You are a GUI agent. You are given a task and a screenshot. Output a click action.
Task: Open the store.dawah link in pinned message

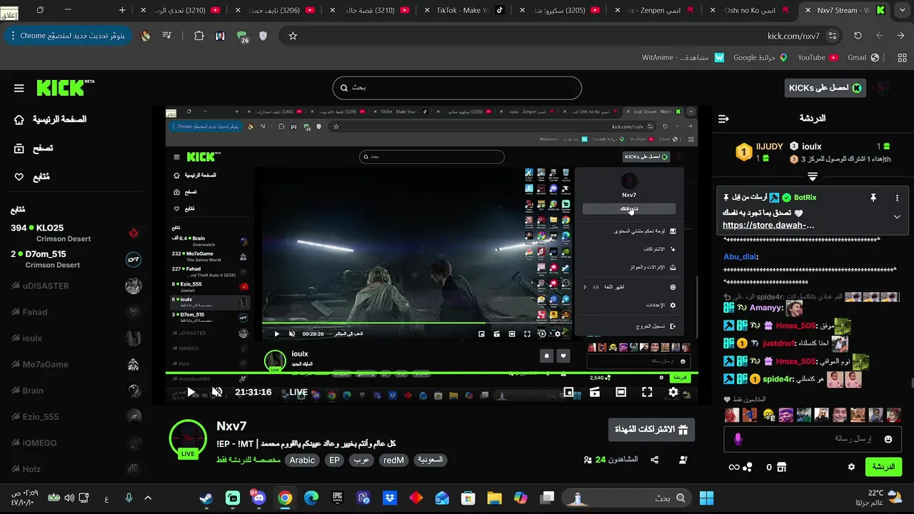[768, 226]
